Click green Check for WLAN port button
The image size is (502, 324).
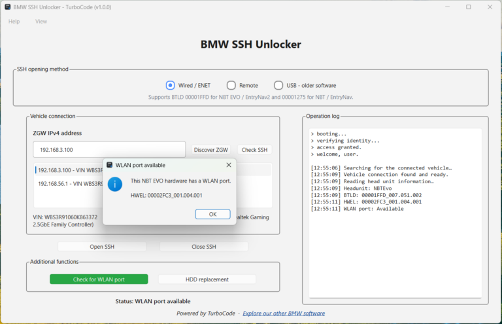point(99,279)
